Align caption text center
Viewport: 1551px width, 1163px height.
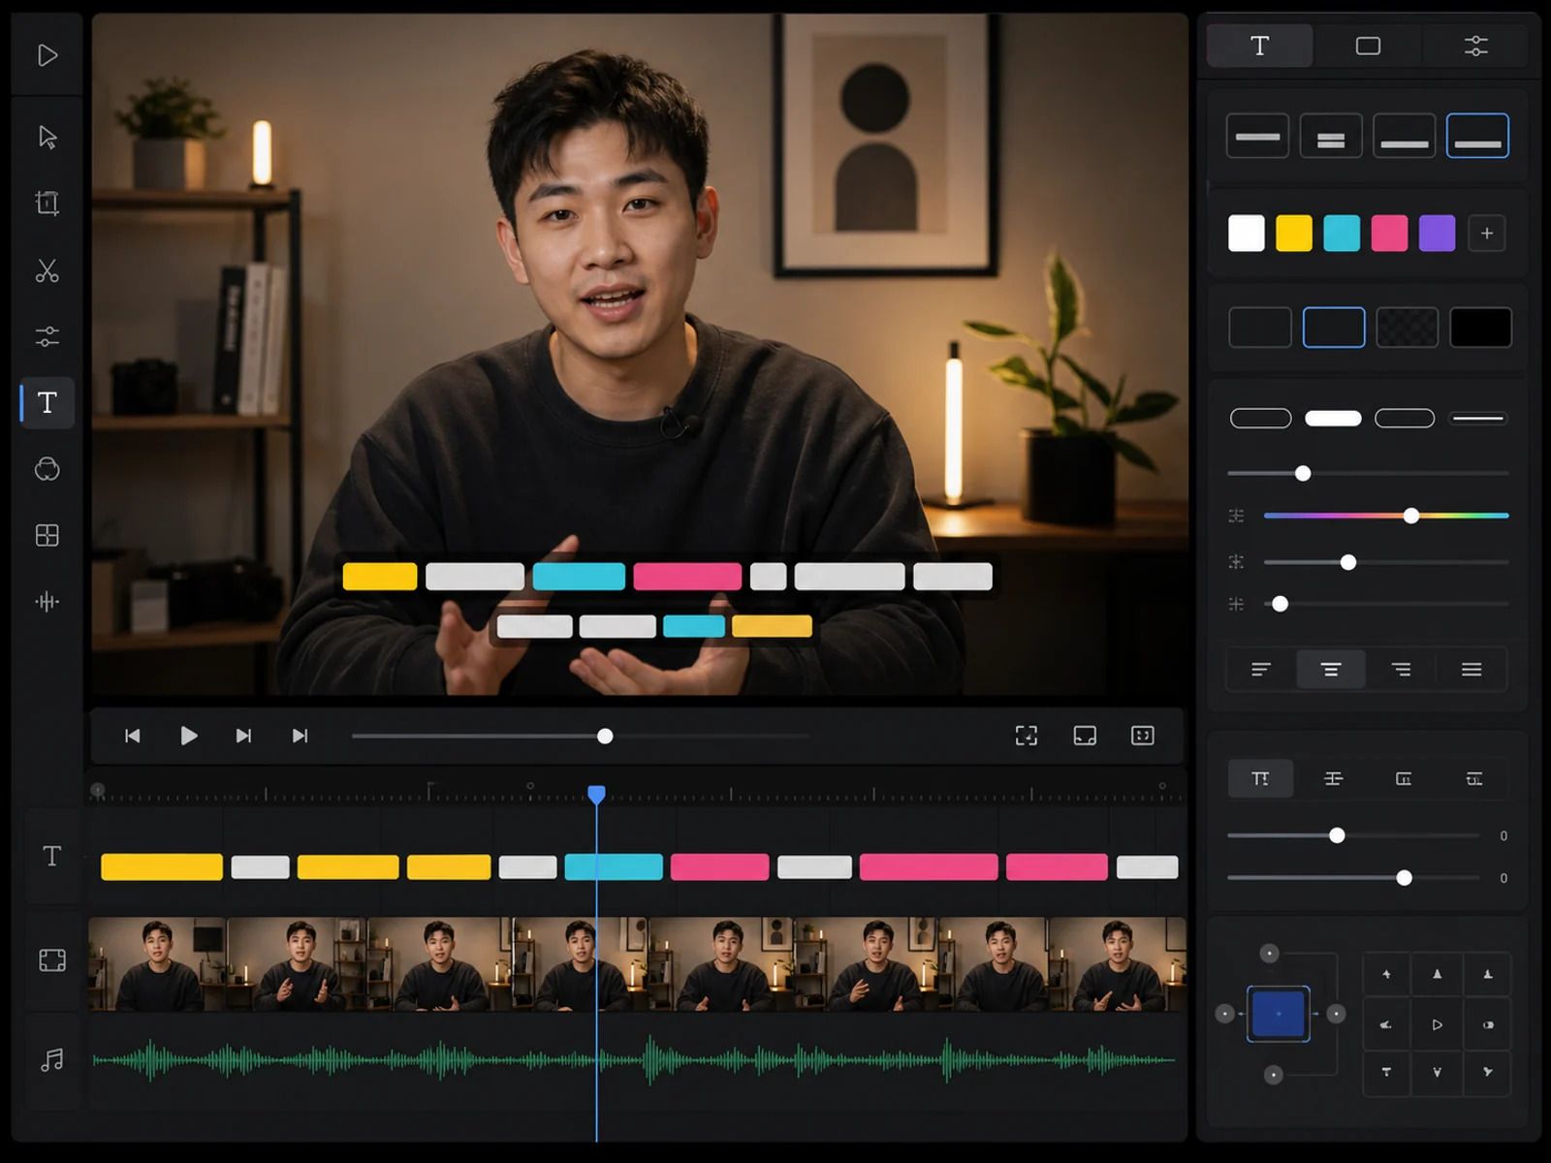(x=1331, y=670)
